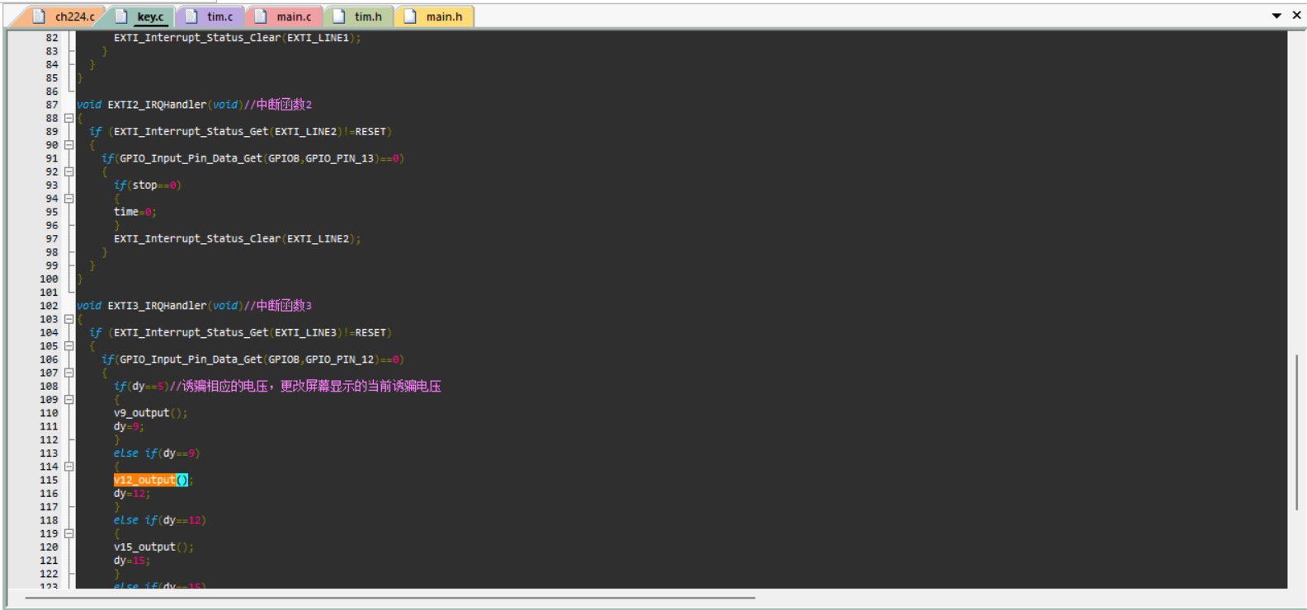Collapse the dy==12 block at line 119

click(x=69, y=533)
